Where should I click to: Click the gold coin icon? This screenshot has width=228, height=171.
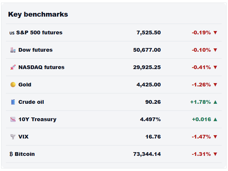[x=13, y=85]
